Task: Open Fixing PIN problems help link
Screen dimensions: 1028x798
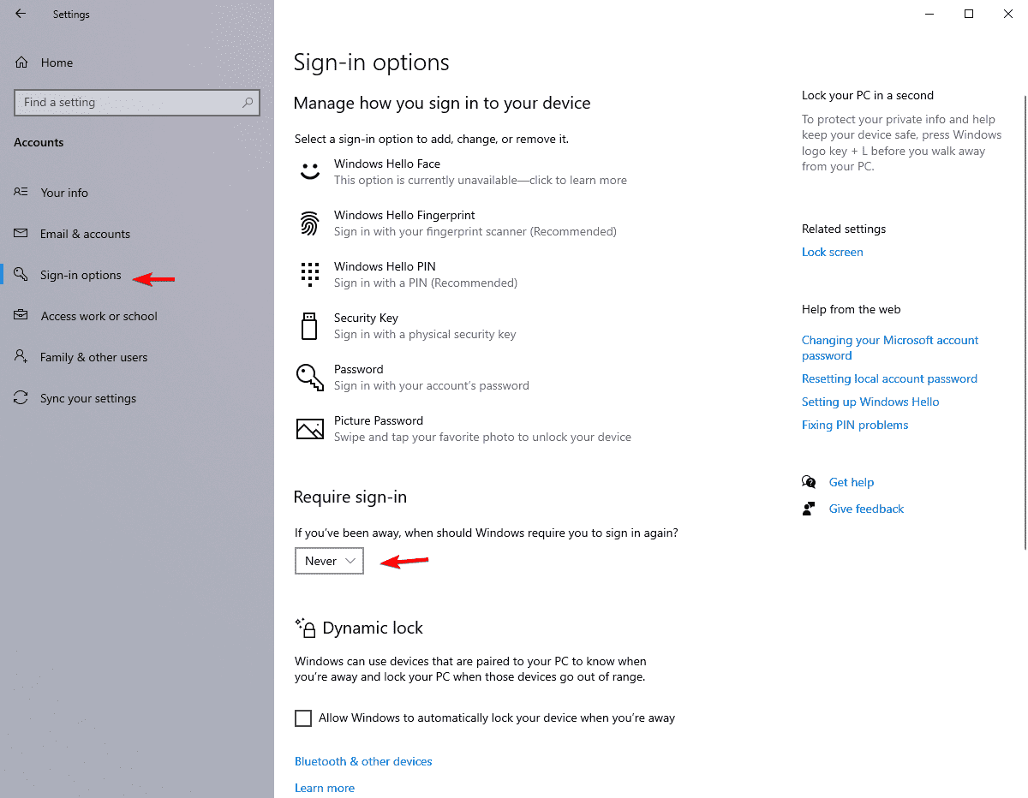Action: (854, 425)
